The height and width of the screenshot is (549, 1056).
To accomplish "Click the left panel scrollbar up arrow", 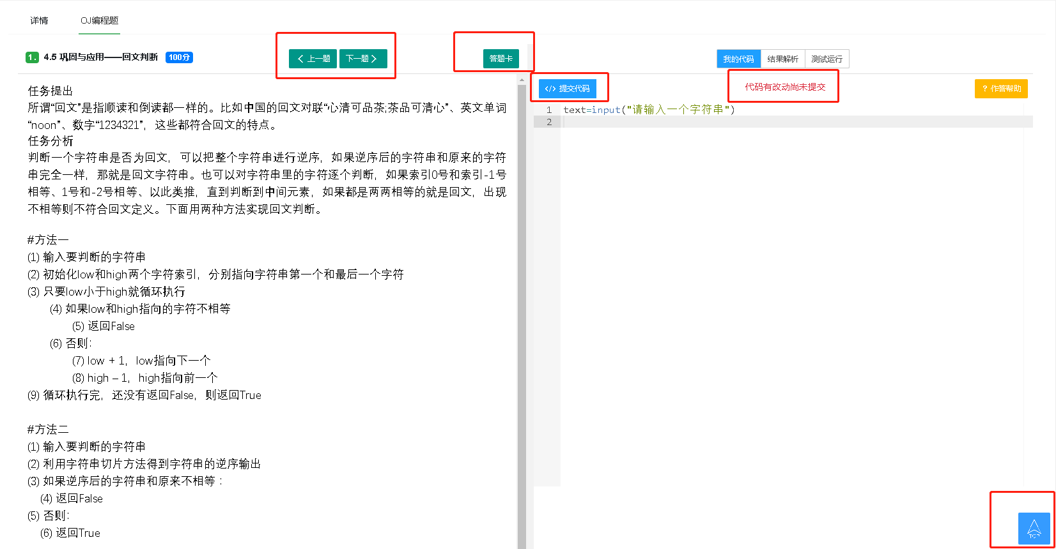I will tap(522, 80).
